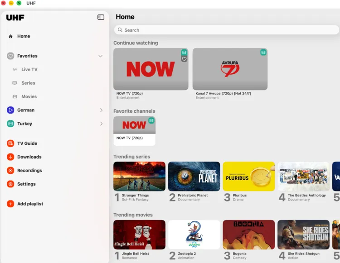Screen dimensions: 340x263
Task: Click the Add playlist plus icon
Action: (10, 204)
